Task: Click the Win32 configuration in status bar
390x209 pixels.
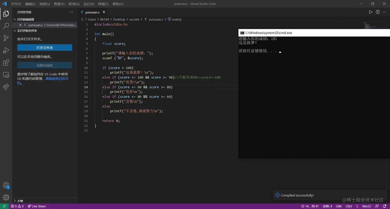Action: tap(367, 206)
